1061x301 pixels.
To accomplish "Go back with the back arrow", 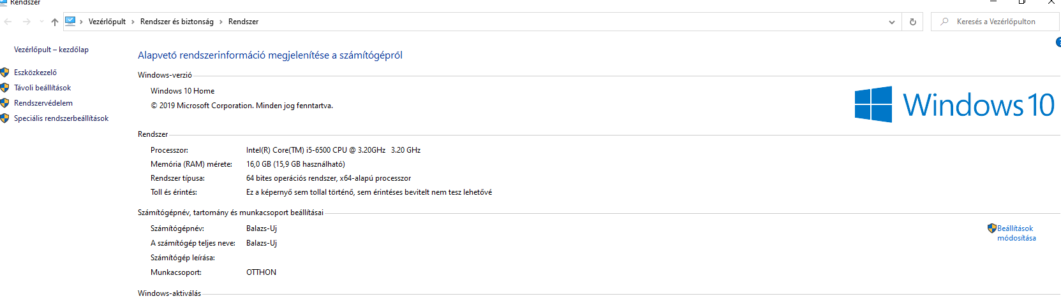I will [x=8, y=22].
